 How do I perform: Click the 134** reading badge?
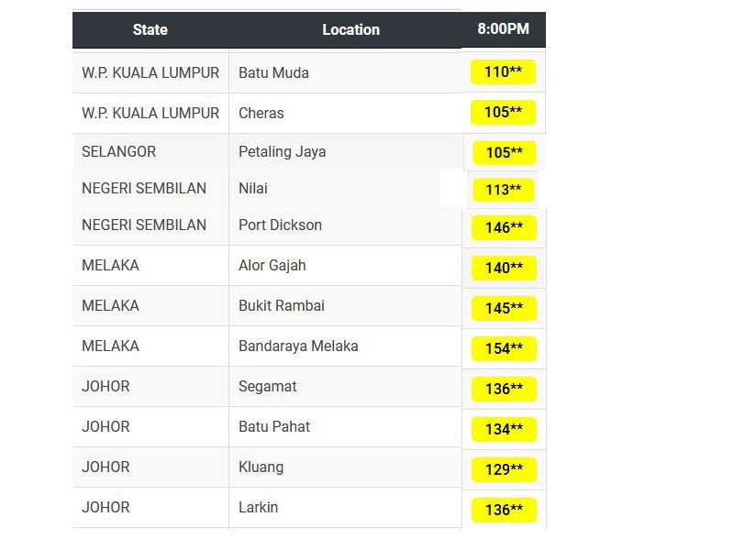504,429
